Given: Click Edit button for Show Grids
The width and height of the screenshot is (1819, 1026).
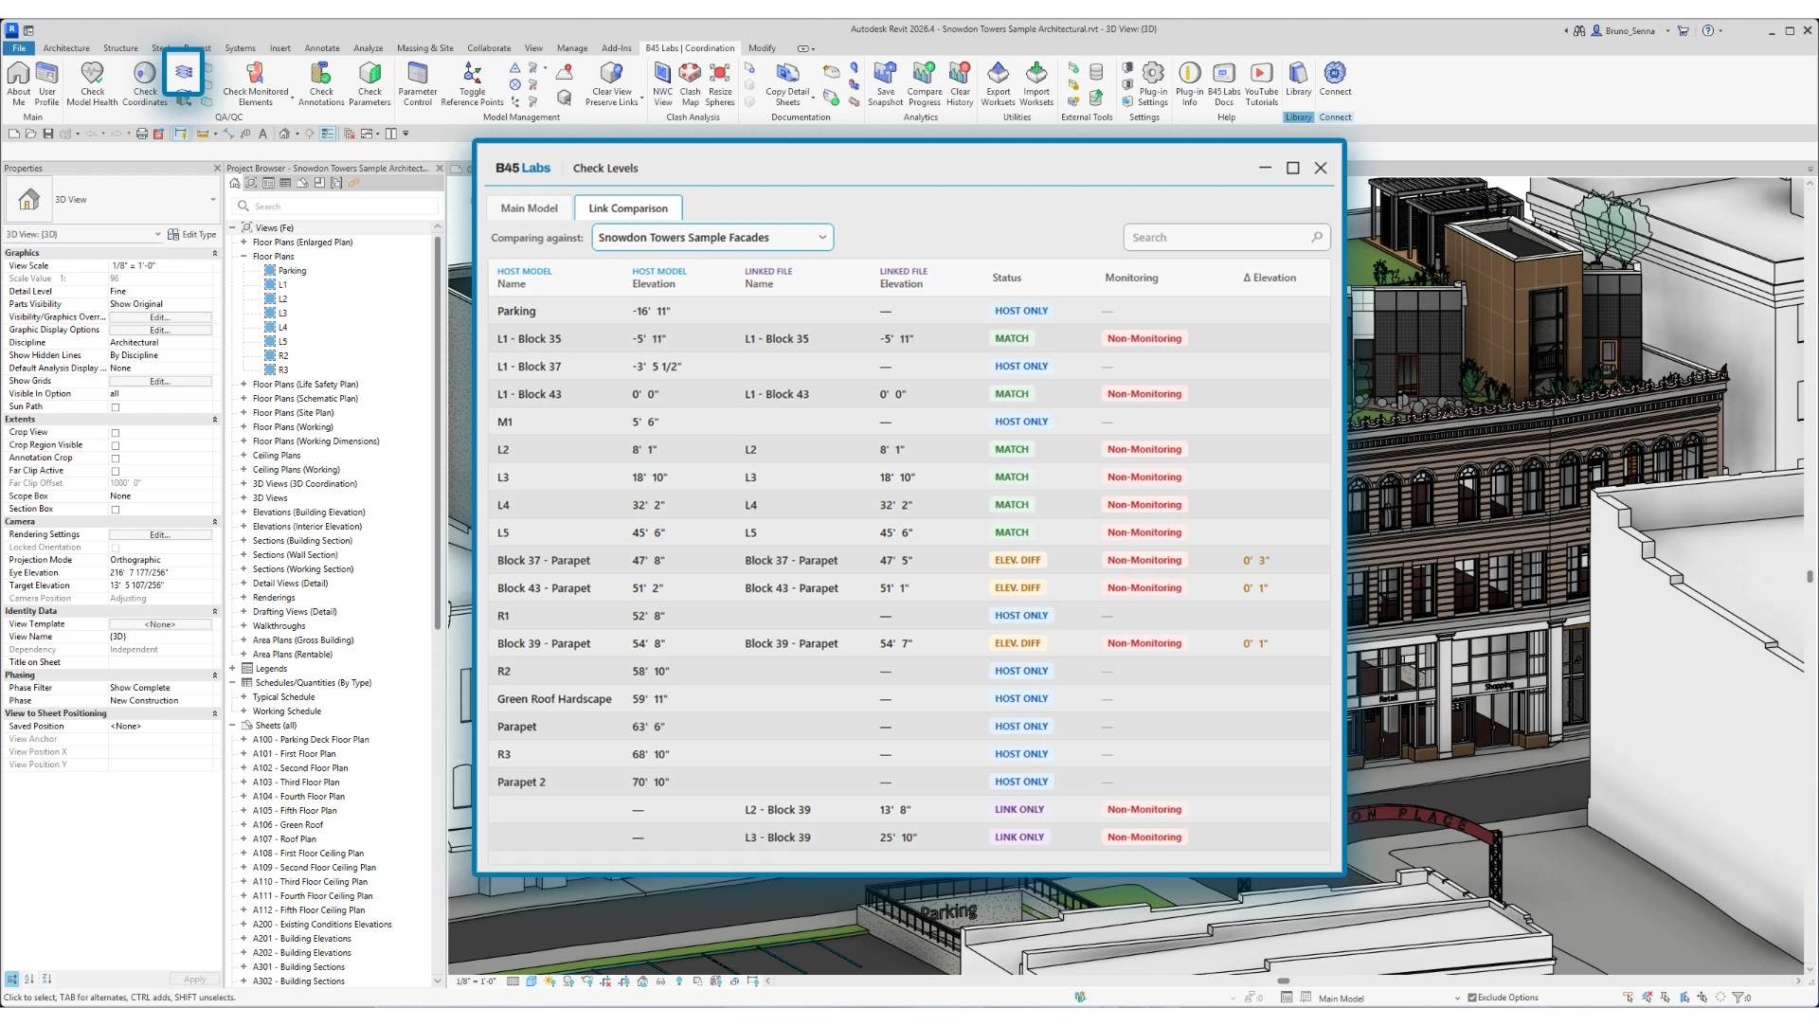Looking at the screenshot, I should click(x=160, y=382).
